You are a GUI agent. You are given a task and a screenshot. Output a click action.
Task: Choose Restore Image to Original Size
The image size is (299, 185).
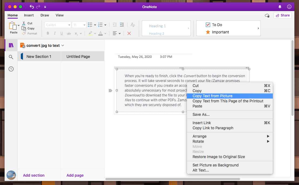tap(230, 157)
